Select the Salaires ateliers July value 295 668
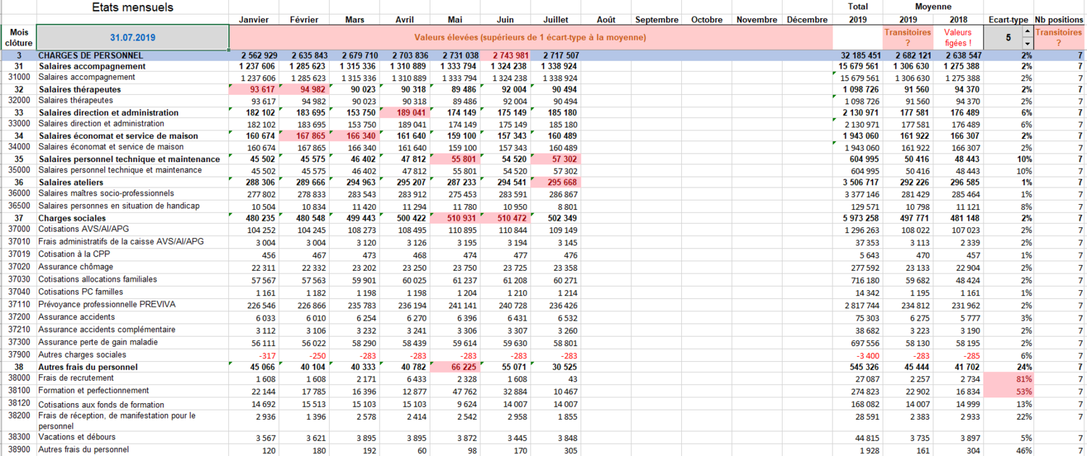Image resolution: width=1087 pixels, height=456 pixels. pos(555,182)
